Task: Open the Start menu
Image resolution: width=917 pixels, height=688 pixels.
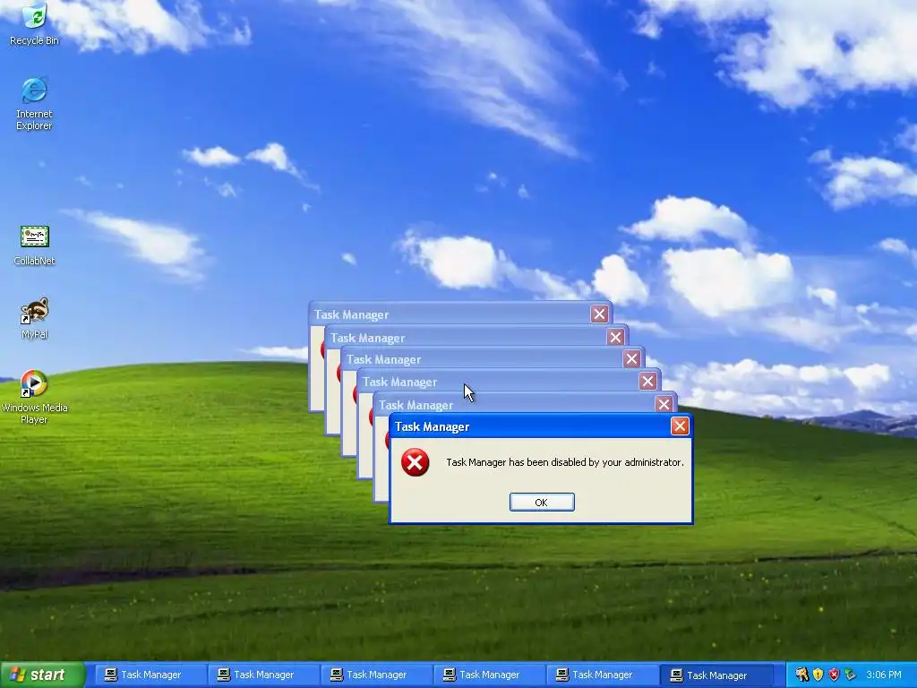Action: 43,675
